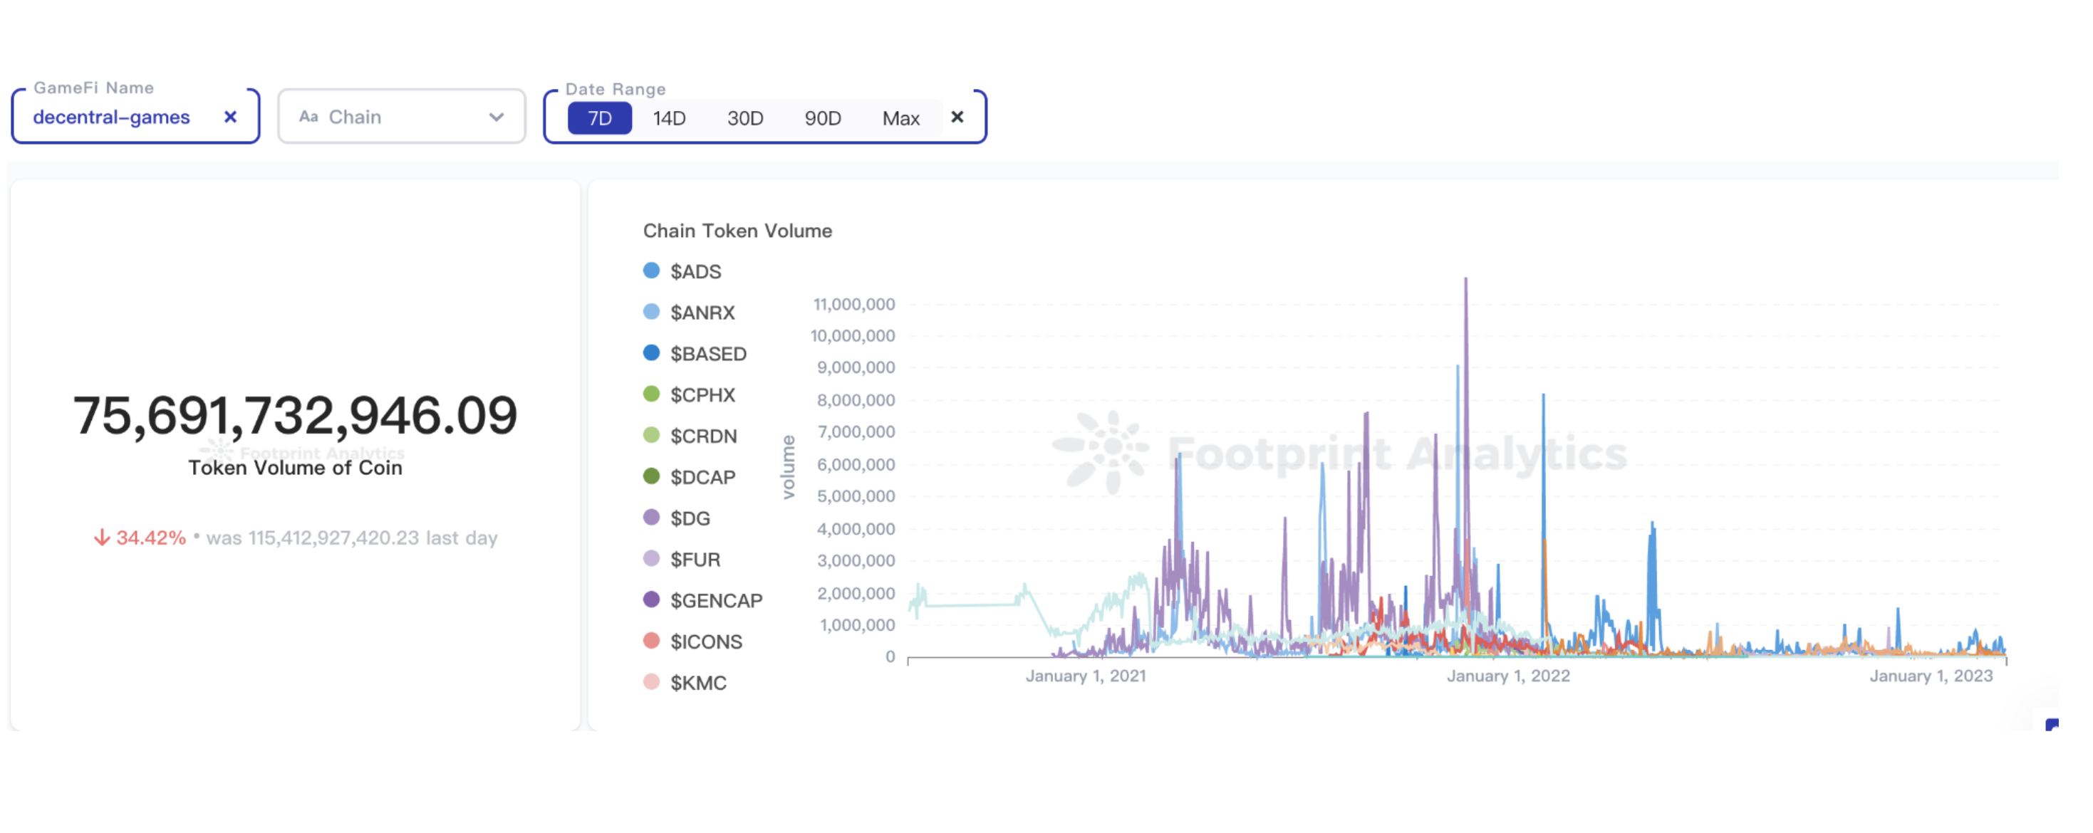Click the $GENCAP legend marker
This screenshot has width=2093, height=833.
click(652, 599)
